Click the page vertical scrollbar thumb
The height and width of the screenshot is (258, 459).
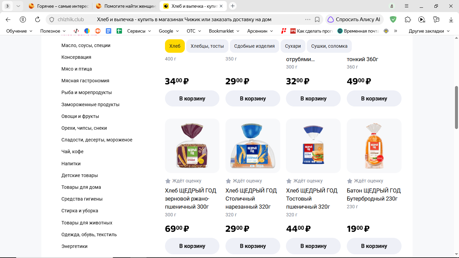[x=456, y=107]
